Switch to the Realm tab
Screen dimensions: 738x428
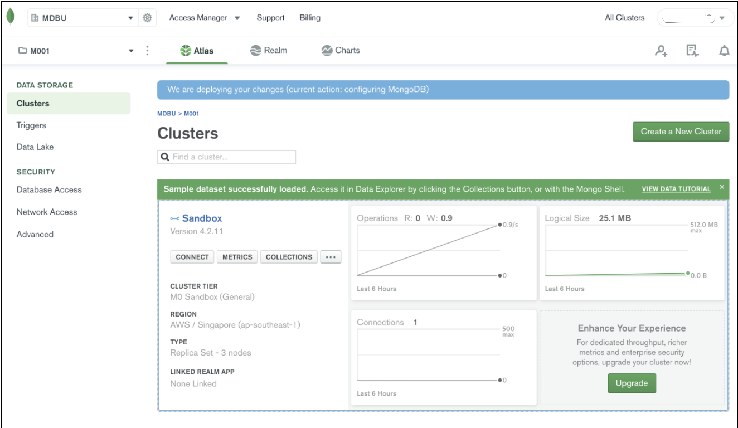tap(269, 51)
